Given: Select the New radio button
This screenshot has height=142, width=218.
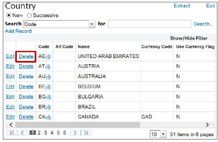Looking at the screenshot, I should (x=9, y=15).
